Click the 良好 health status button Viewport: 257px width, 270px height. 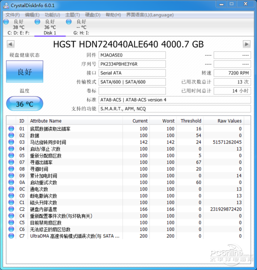point(25,71)
